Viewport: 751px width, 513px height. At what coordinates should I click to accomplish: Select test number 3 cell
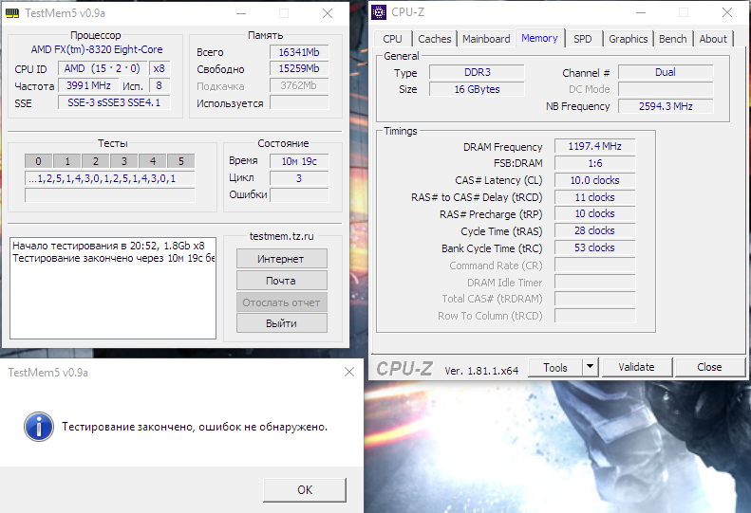124,161
